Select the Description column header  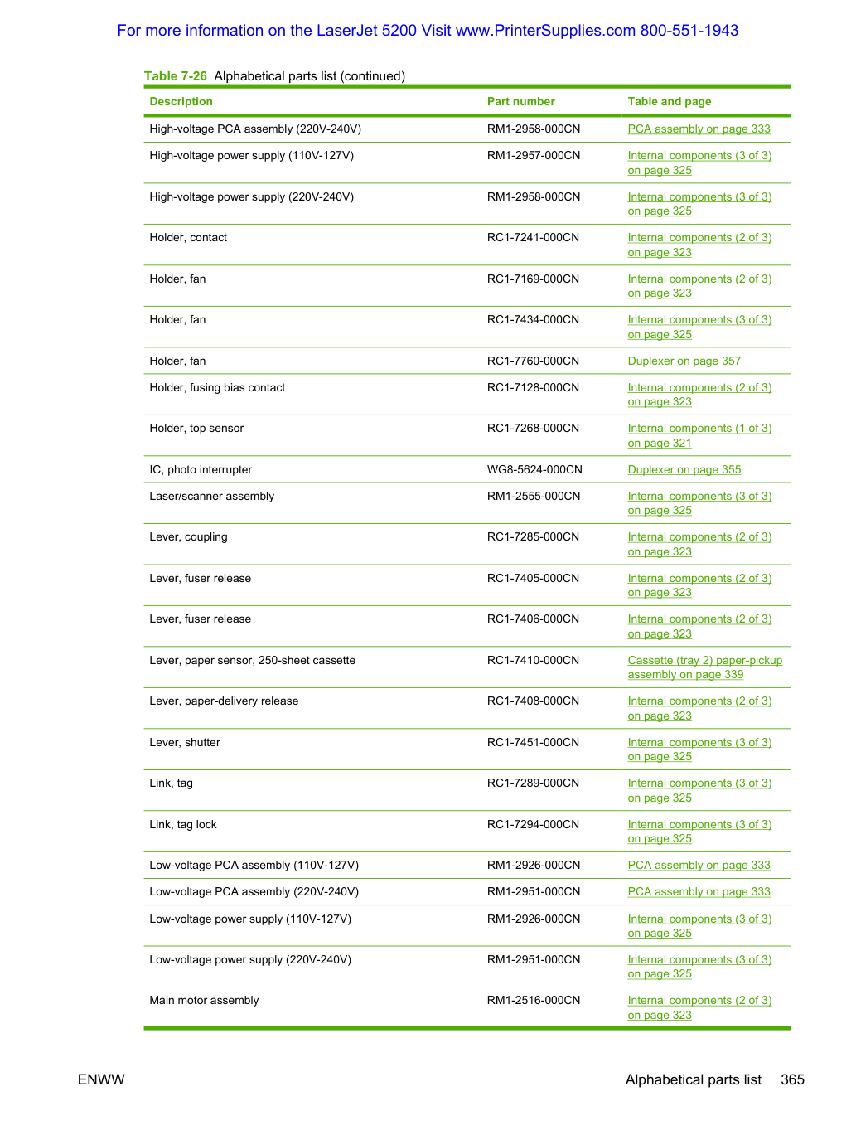pos(181,101)
